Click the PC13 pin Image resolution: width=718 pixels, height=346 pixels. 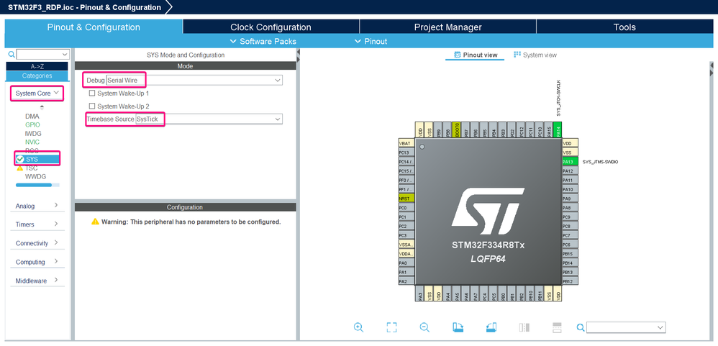point(406,152)
